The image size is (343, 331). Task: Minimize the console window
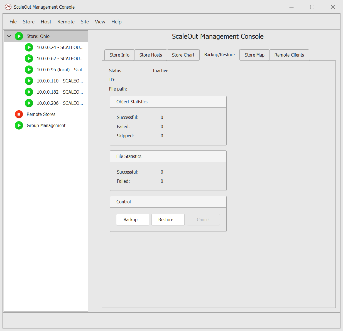click(291, 7)
